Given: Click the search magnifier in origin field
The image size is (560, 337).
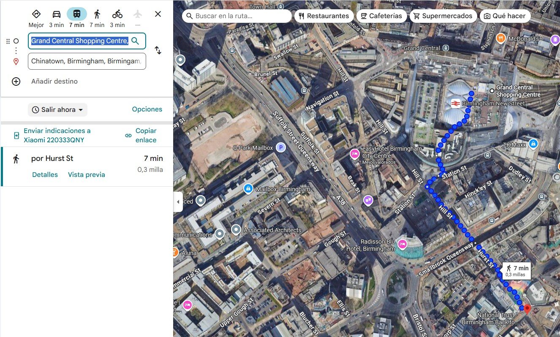Looking at the screenshot, I should pyautogui.click(x=135, y=41).
